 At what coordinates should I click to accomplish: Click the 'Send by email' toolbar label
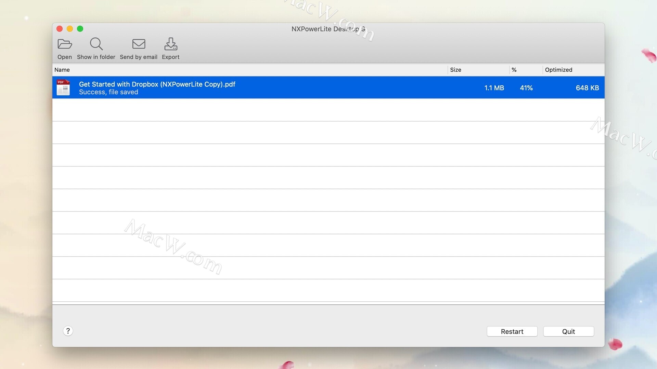[x=139, y=57]
